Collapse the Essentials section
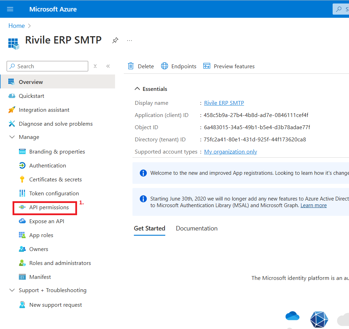Viewport: 349px width, 329px height. [137, 89]
